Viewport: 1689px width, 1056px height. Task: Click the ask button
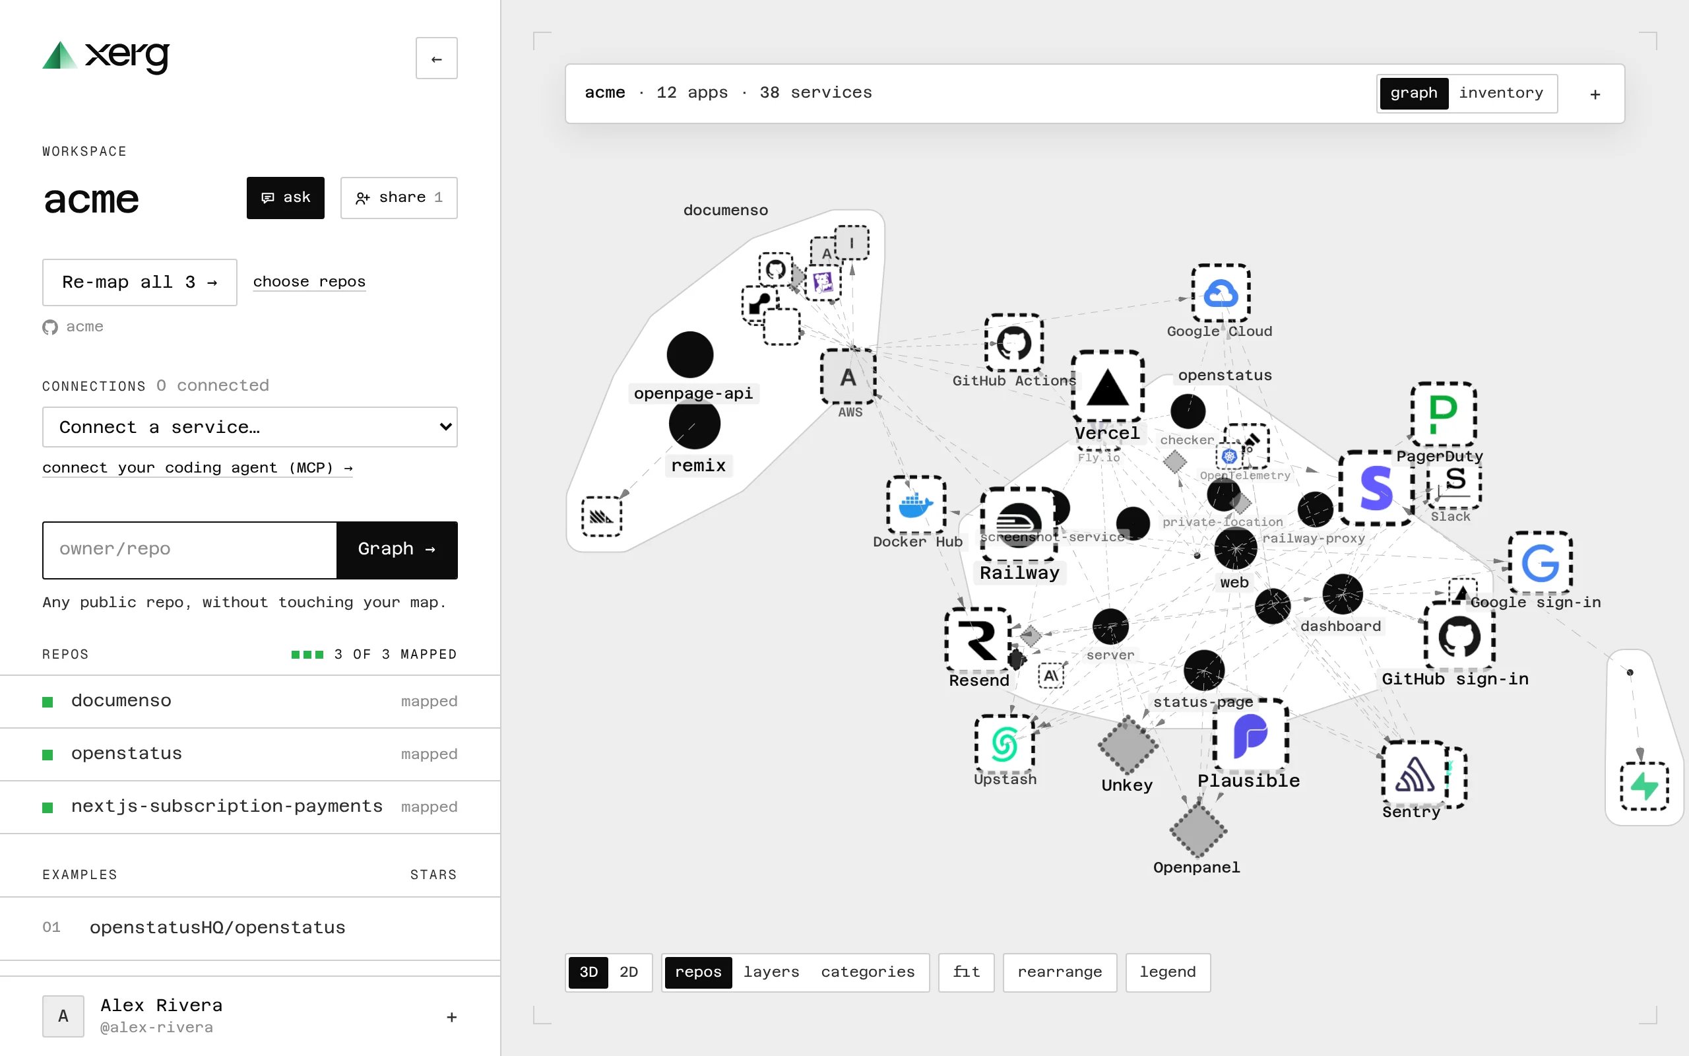tap(286, 197)
